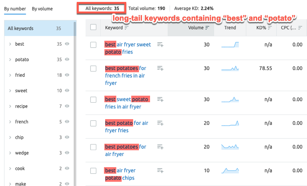Click add-to-list icon for 'best air fryer potato chips'
Viewport: 307px width, 186px height.
pyautogui.click(x=160, y=171)
